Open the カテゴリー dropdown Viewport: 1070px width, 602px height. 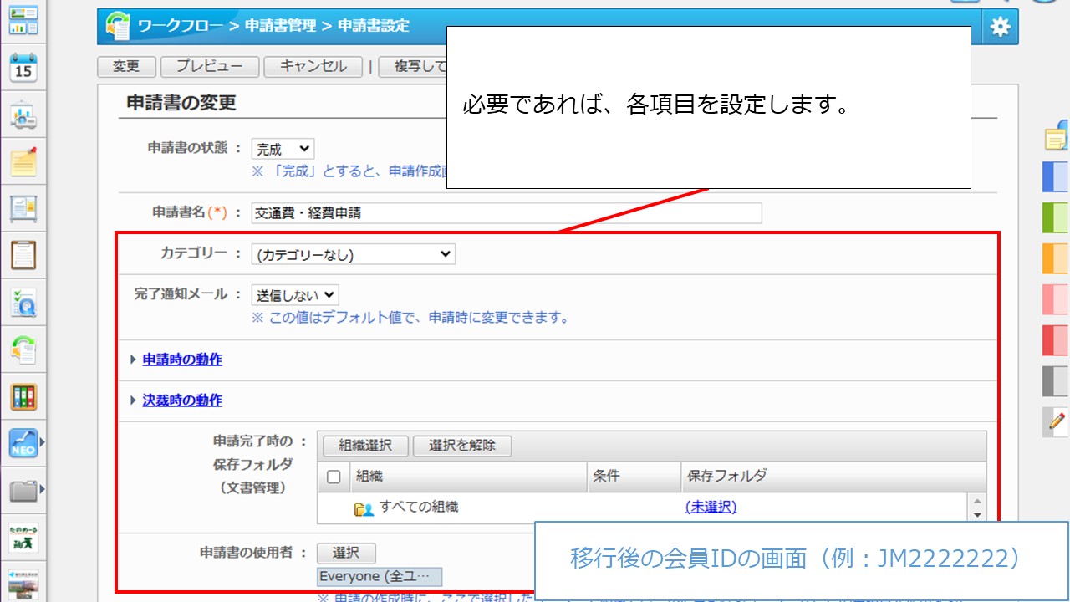[x=353, y=255]
